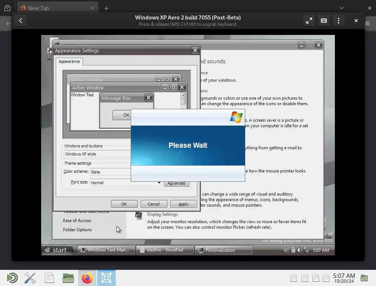Open the Ease of Access link
The image size is (376, 286).
(77, 221)
